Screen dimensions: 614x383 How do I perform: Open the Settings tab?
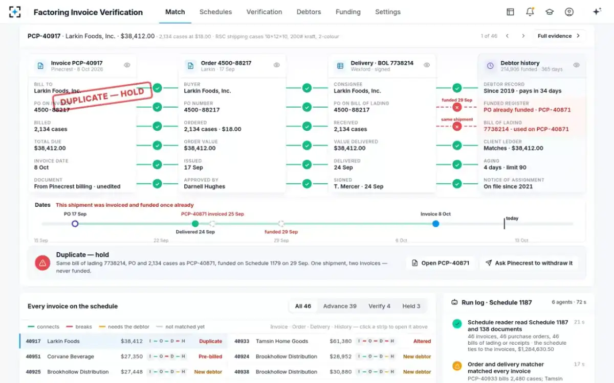(388, 12)
